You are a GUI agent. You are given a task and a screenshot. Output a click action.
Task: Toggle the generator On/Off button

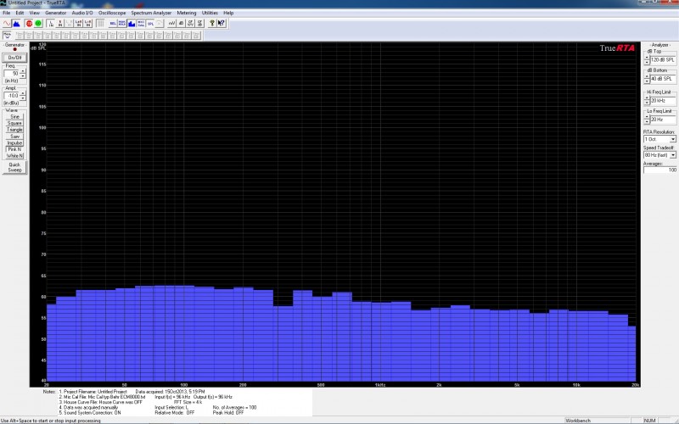pyautogui.click(x=14, y=58)
